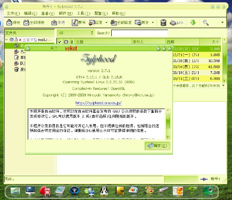Open the 查看(V) menu
The width and height of the screenshot is (232, 200).
48,13
